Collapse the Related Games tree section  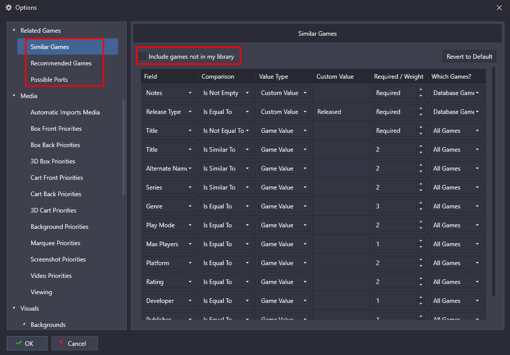[x=14, y=31]
